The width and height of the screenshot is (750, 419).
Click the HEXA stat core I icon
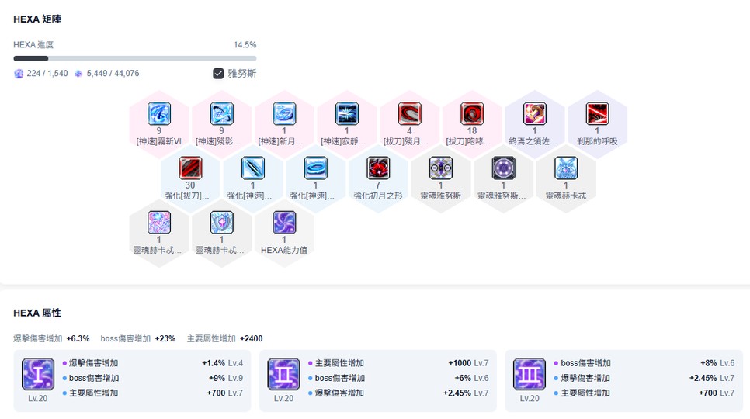[38, 374]
